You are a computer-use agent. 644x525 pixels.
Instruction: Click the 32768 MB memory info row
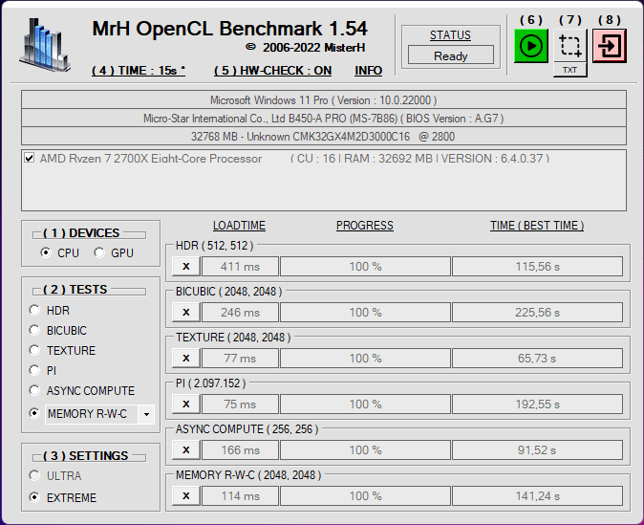click(324, 136)
